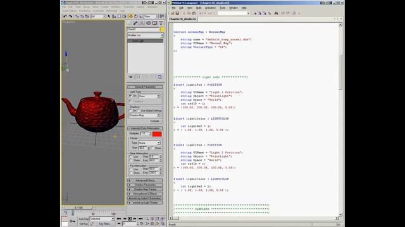Open View menu in FX Composer
This screenshot has height=227, width=405.
(x=190, y=8)
